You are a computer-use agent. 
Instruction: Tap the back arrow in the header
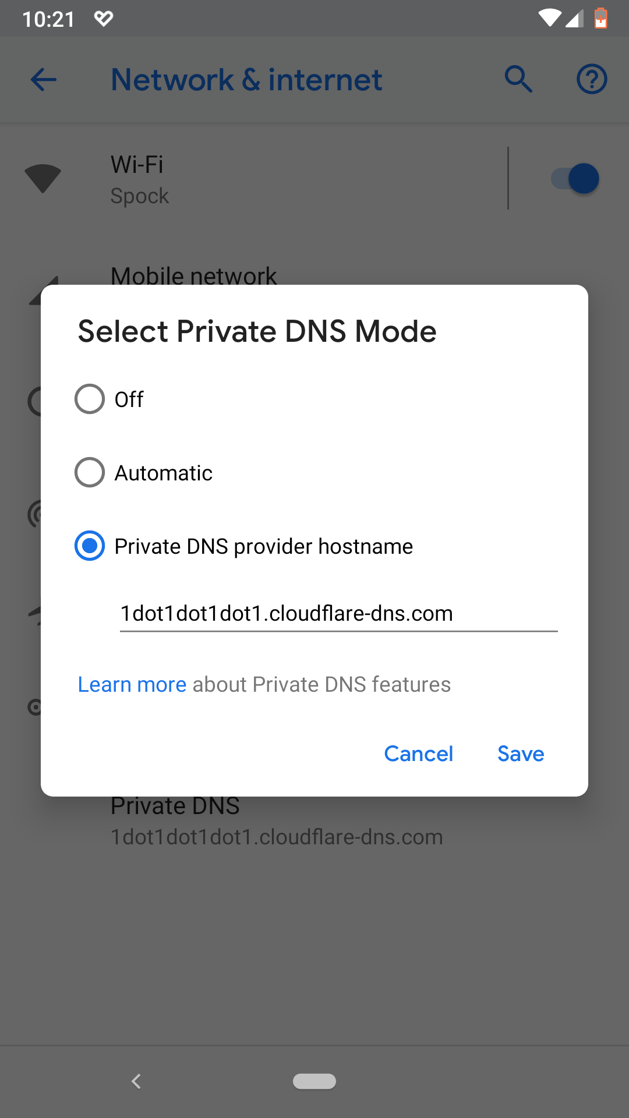(44, 80)
